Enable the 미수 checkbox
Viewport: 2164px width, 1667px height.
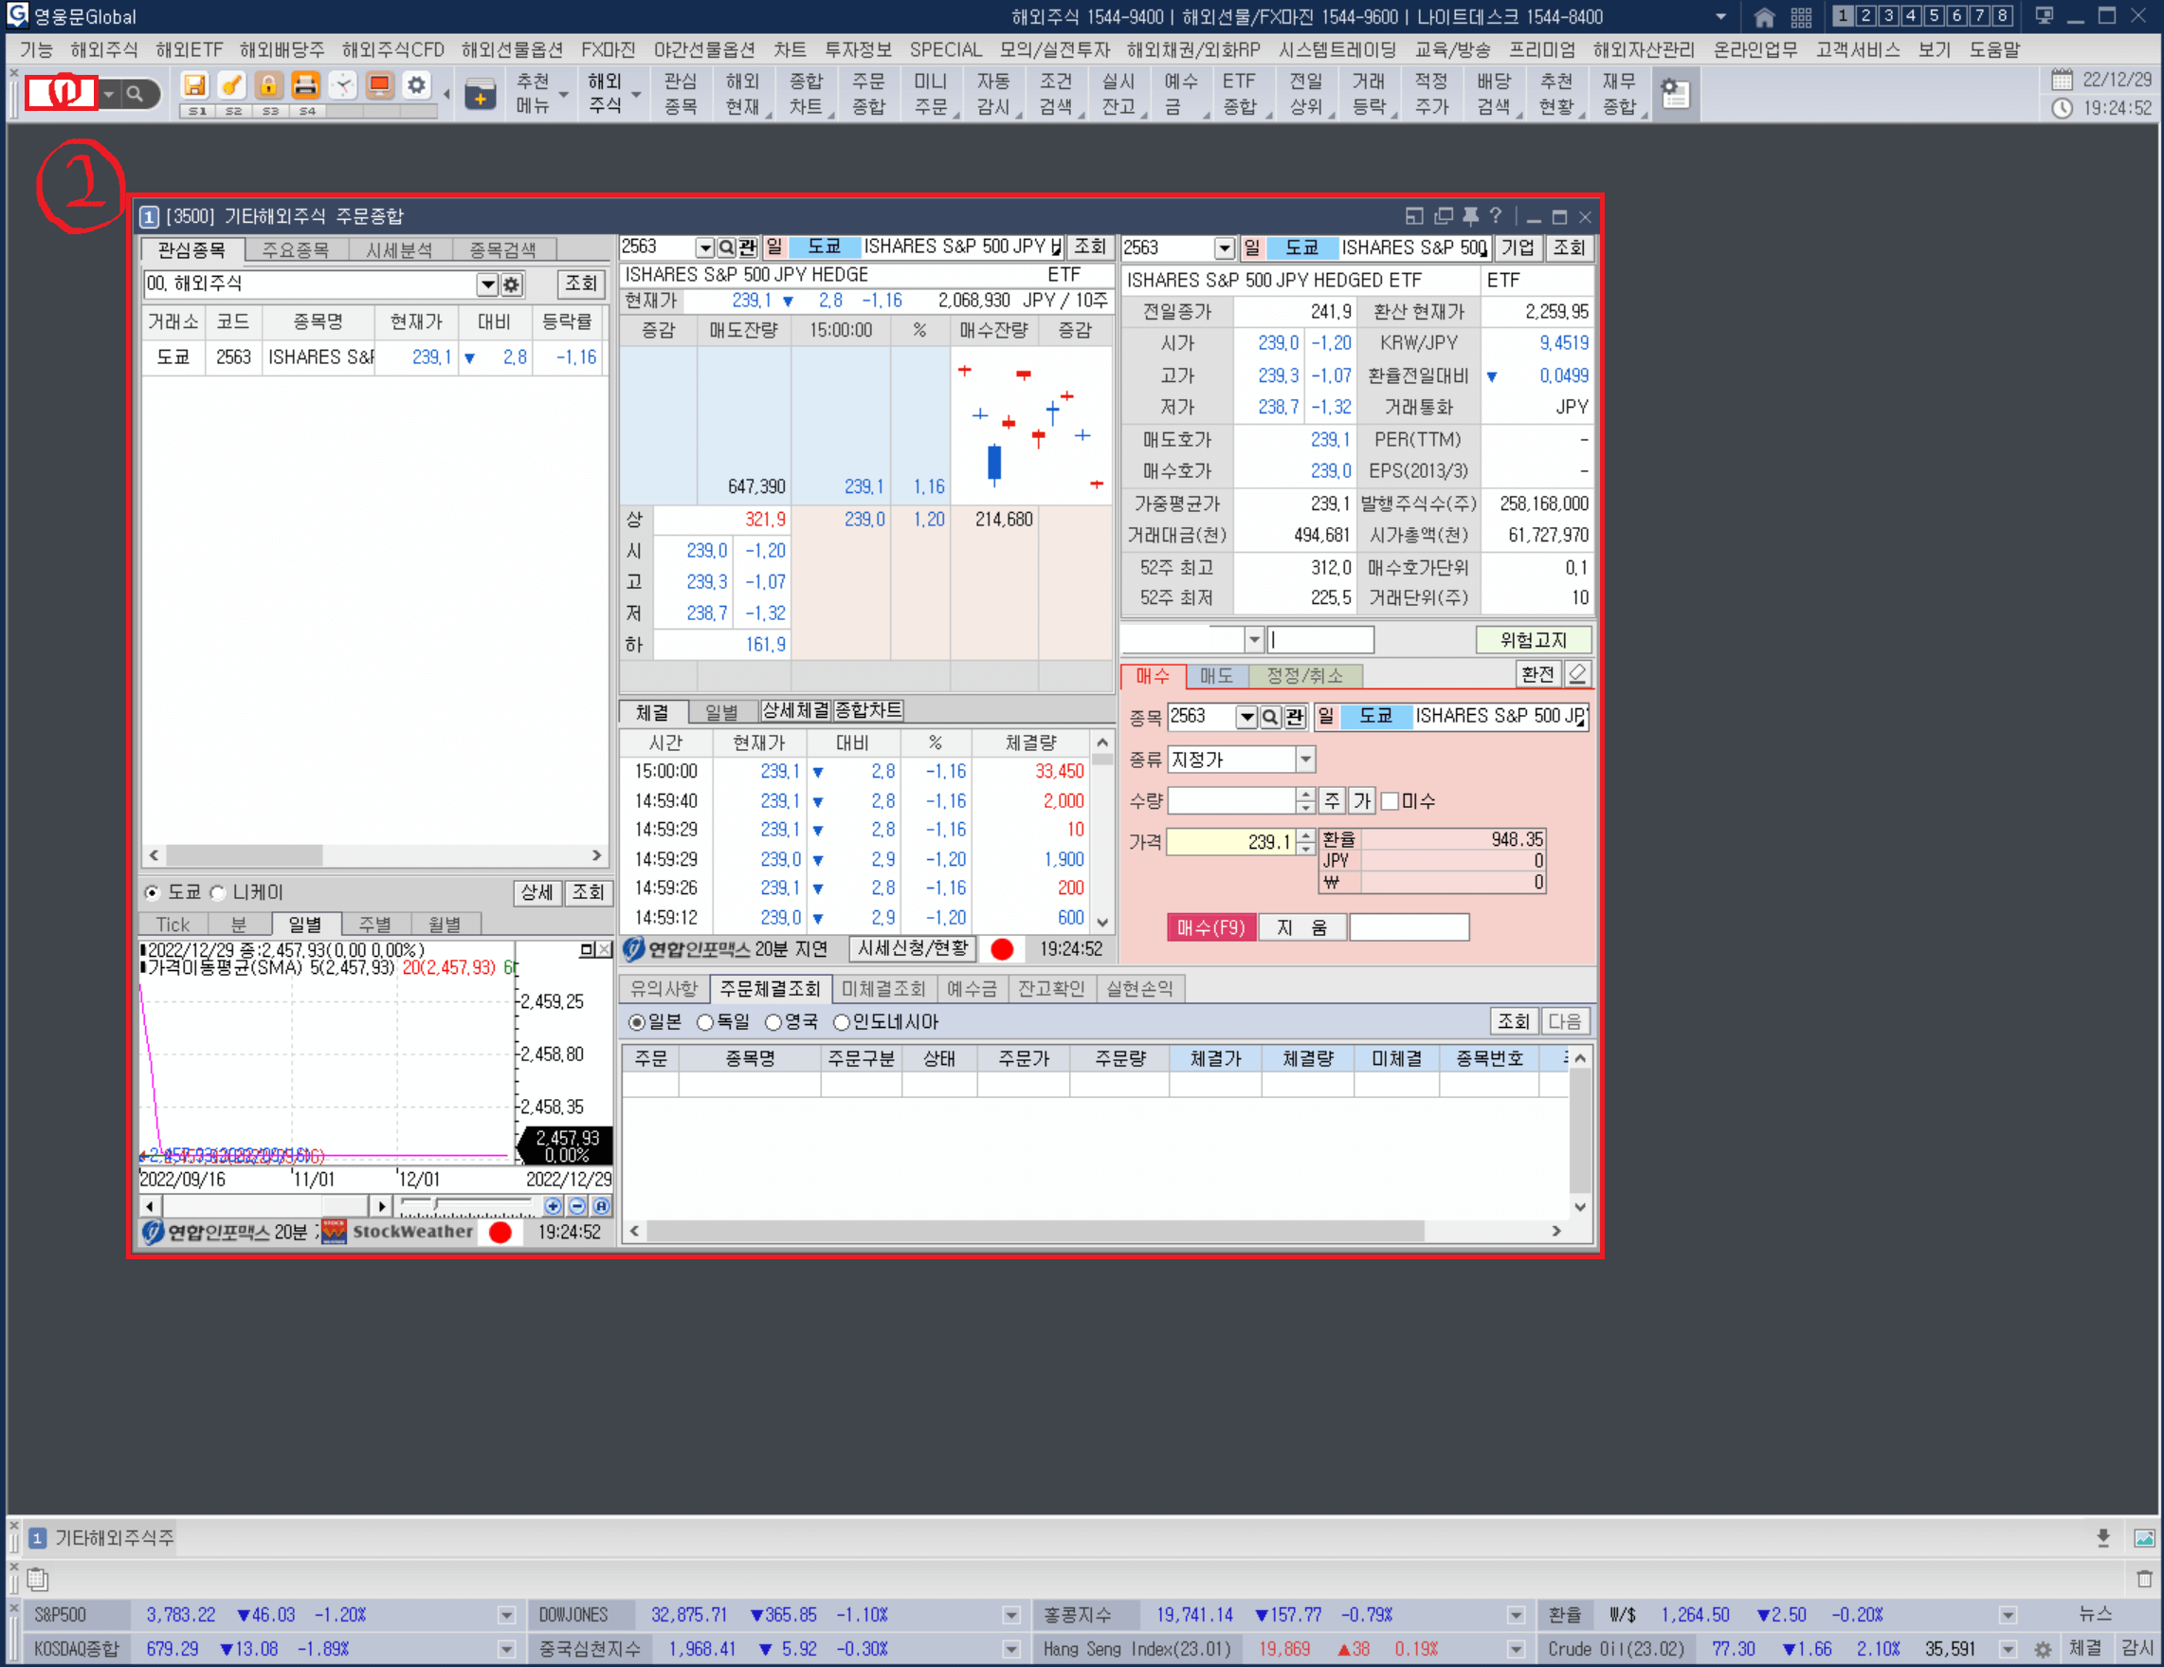click(x=1391, y=801)
